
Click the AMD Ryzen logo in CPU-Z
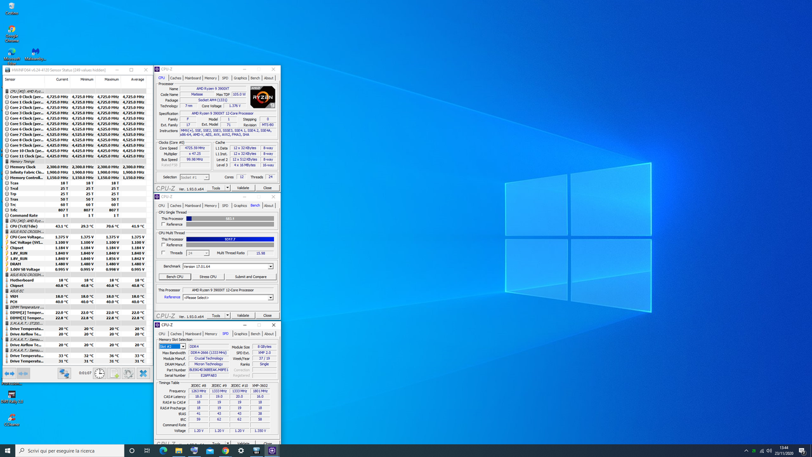click(261, 97)
